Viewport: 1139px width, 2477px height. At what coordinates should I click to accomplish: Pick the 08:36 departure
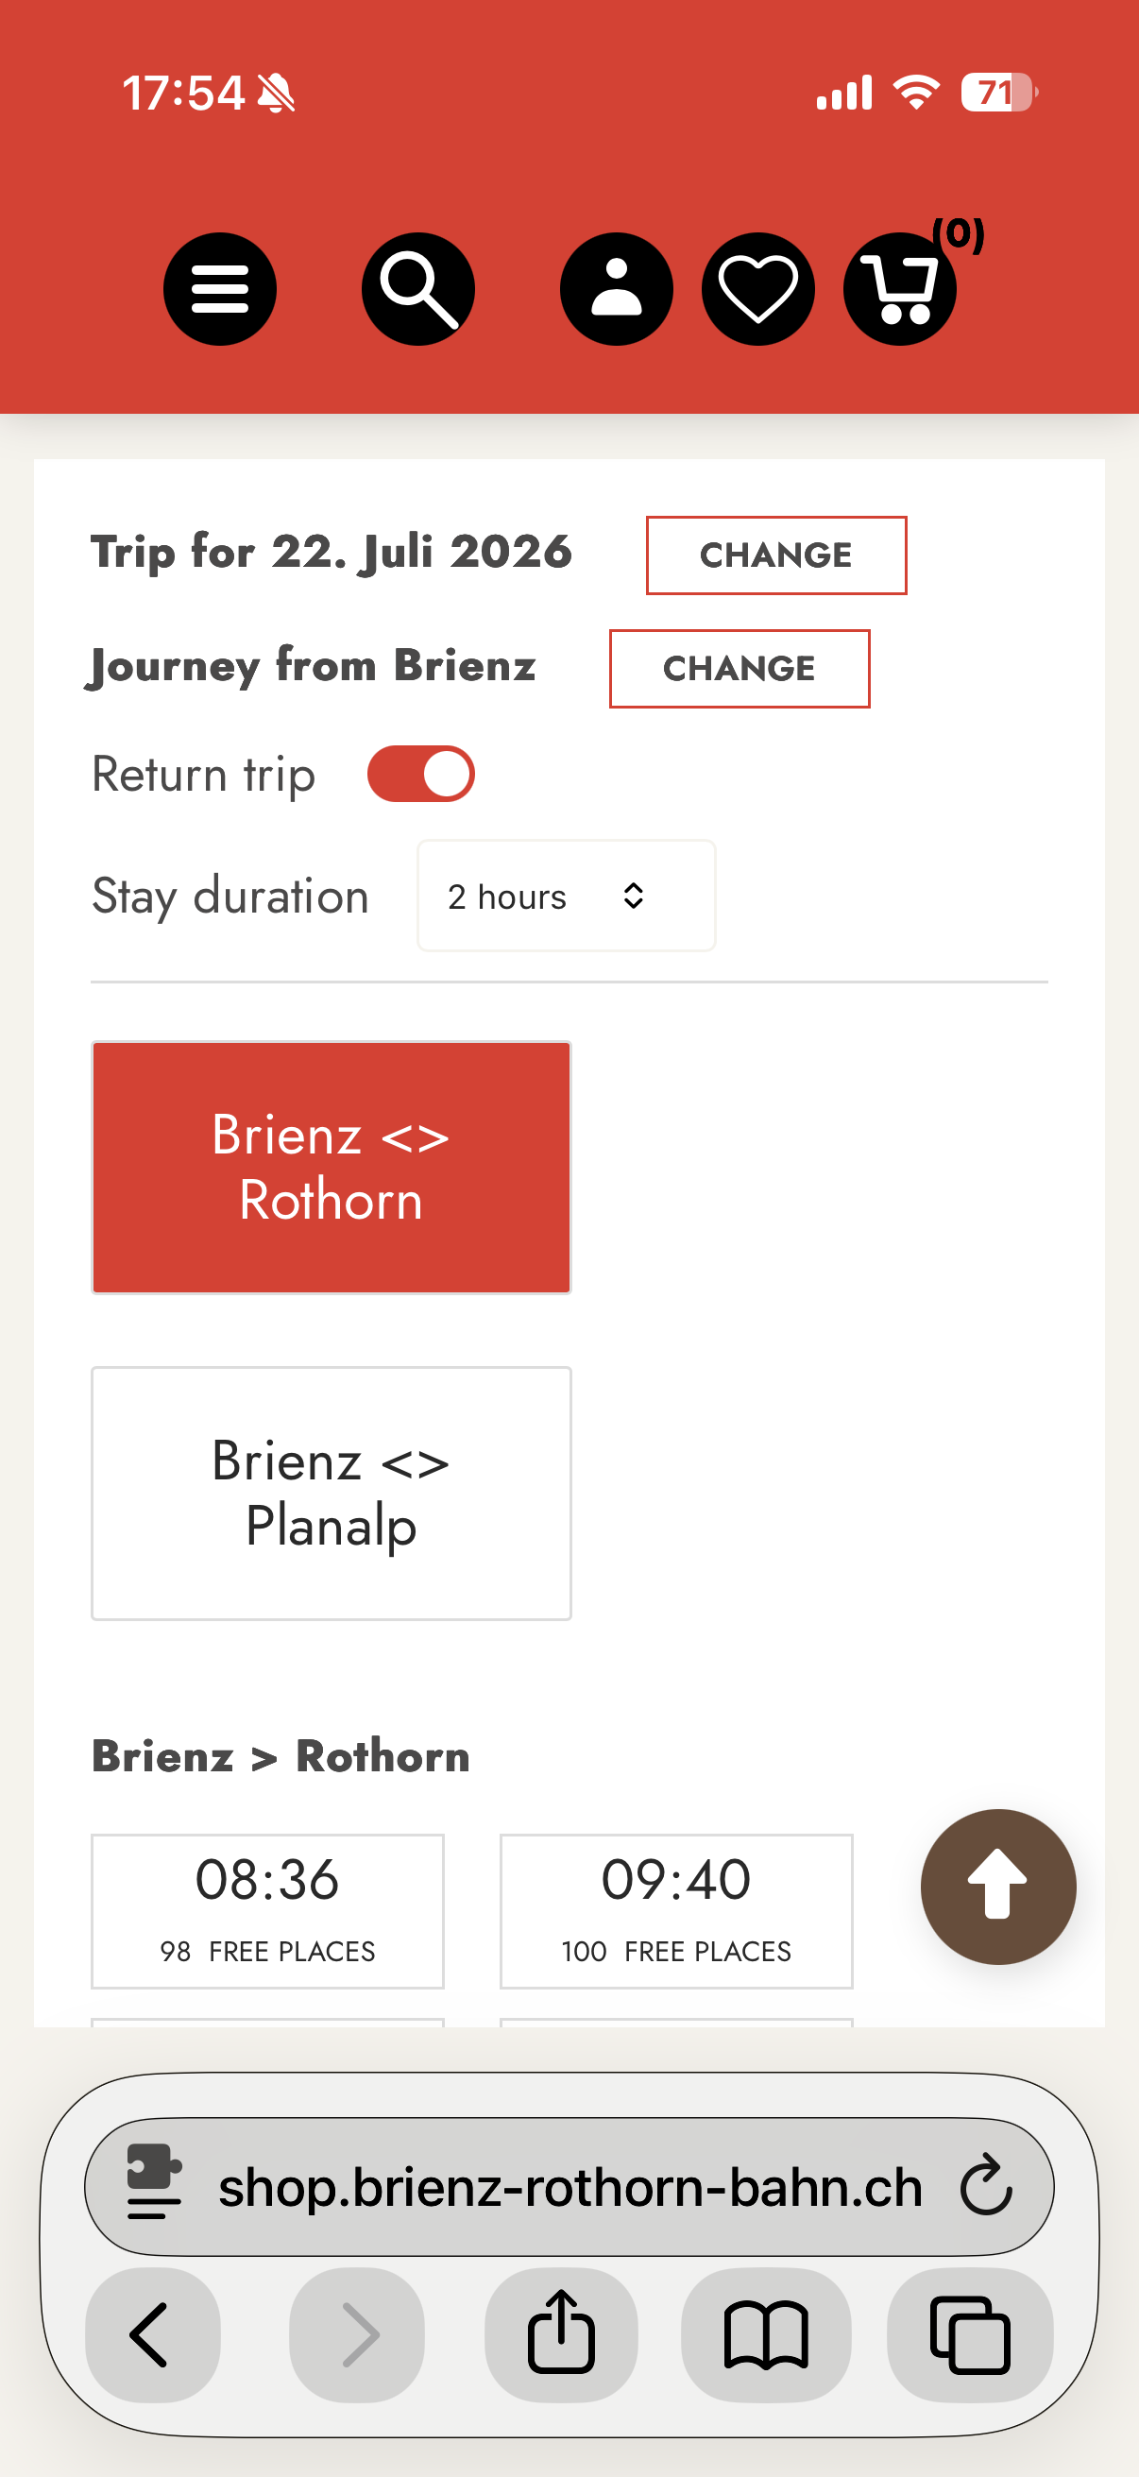pyautogui.click(x=267, y=1909)
